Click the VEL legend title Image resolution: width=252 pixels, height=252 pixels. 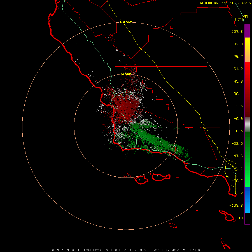tap(246, 17)
